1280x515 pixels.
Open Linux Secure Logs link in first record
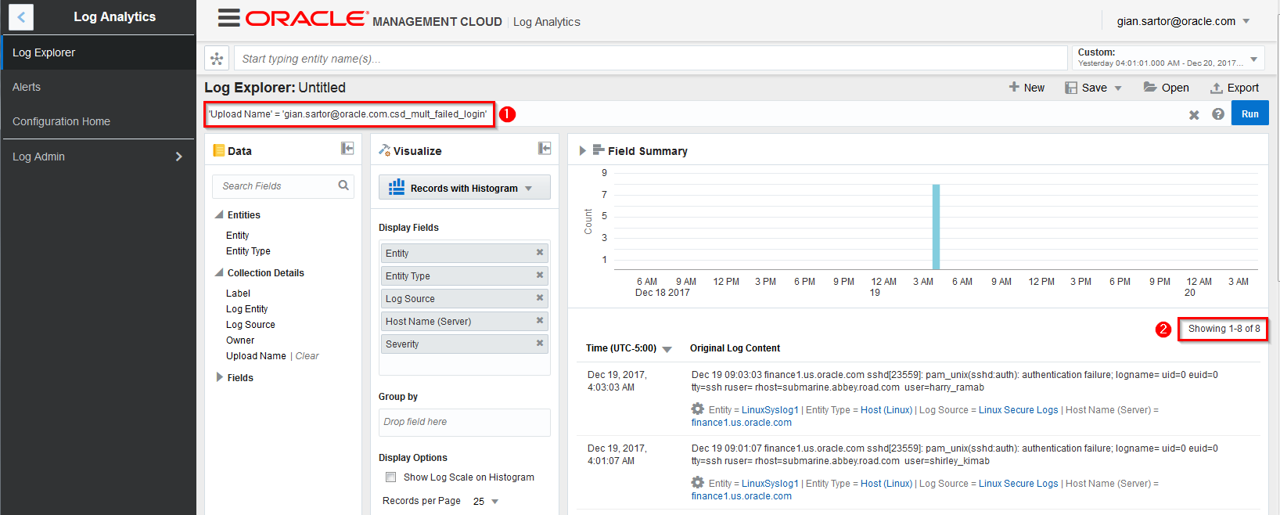[x=1018, y=410]
